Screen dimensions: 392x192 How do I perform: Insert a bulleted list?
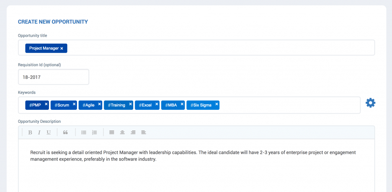pyautogui.click(x=84, y=132)
